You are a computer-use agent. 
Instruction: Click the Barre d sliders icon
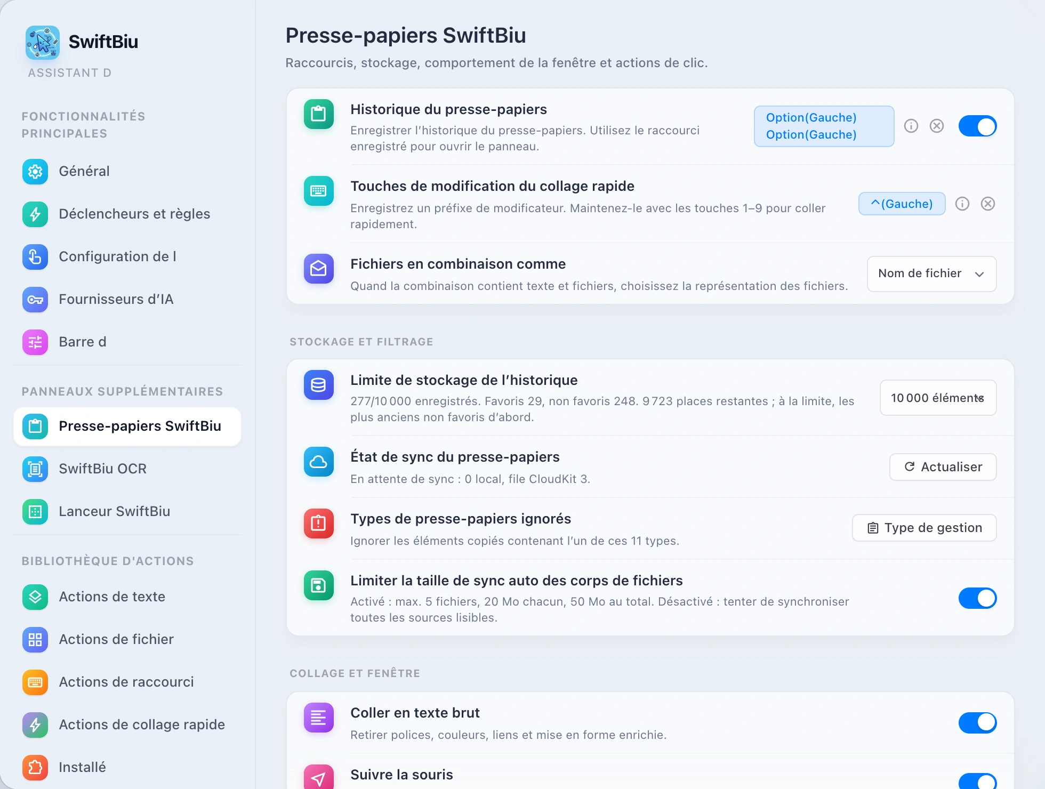click(x=35, y=342)
